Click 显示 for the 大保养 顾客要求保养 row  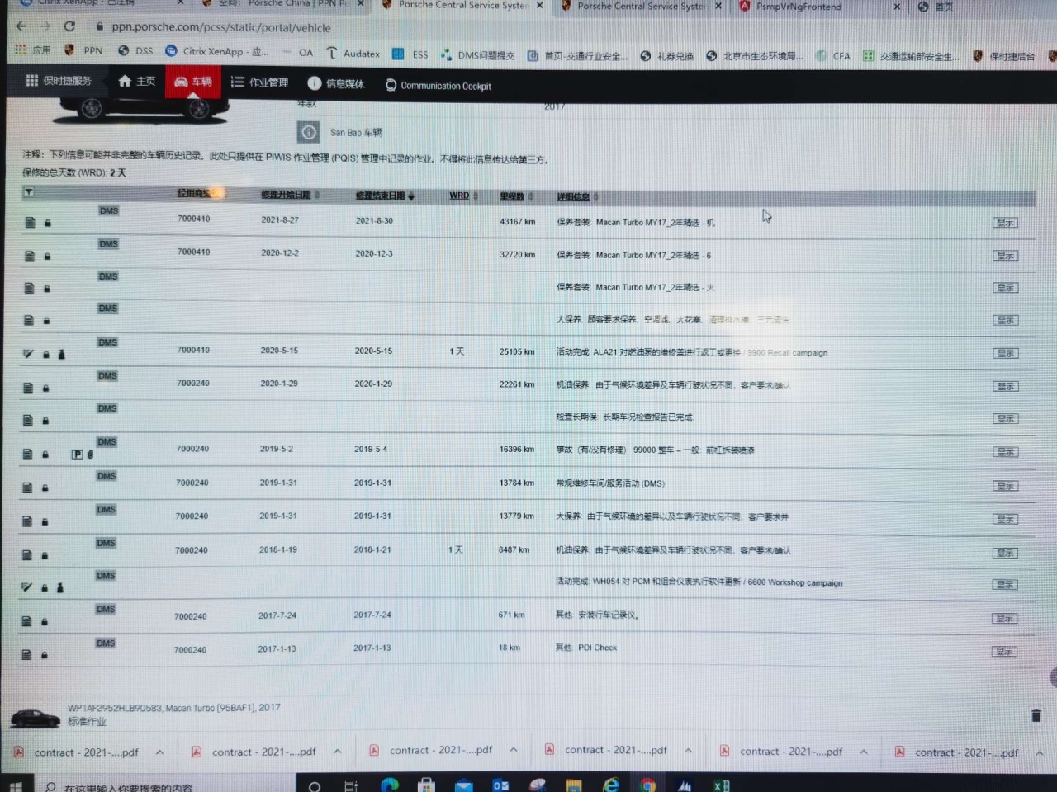click(x=1005, y=320)
